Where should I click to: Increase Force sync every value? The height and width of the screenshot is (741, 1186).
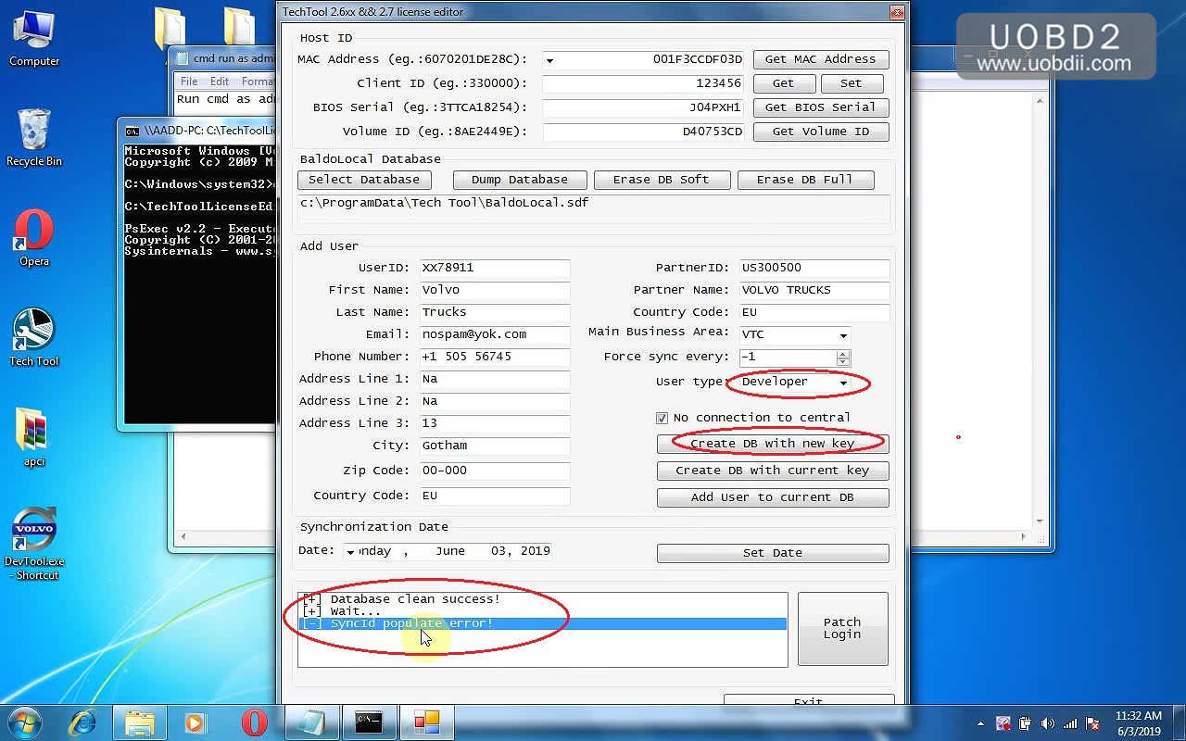pyautogui.click(x=842, y=353)
